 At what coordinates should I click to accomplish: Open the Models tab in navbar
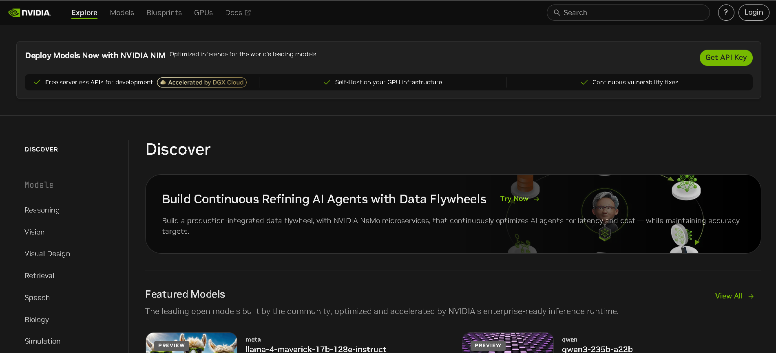click(122, 13)
